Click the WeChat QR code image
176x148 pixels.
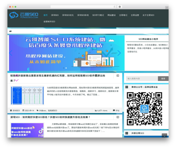point(144,109)
